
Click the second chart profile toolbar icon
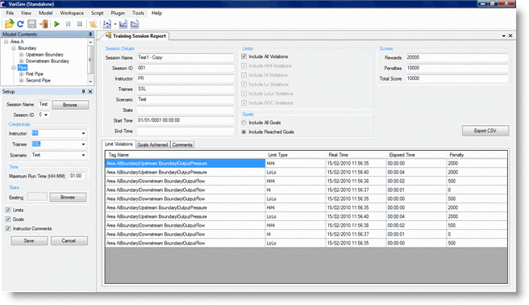coord(135,24)
